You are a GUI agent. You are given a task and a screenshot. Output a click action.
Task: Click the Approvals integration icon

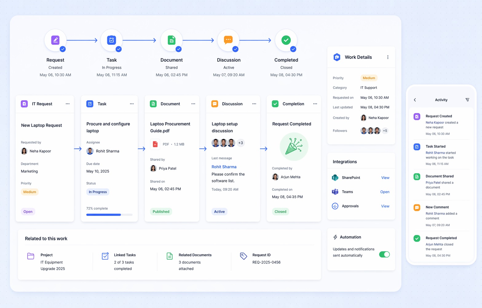(x=335, y=206)
